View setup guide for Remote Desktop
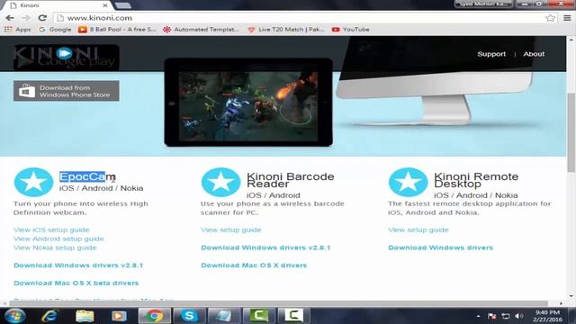The width and height of the screenshot is (576, 324). point(418,229)
